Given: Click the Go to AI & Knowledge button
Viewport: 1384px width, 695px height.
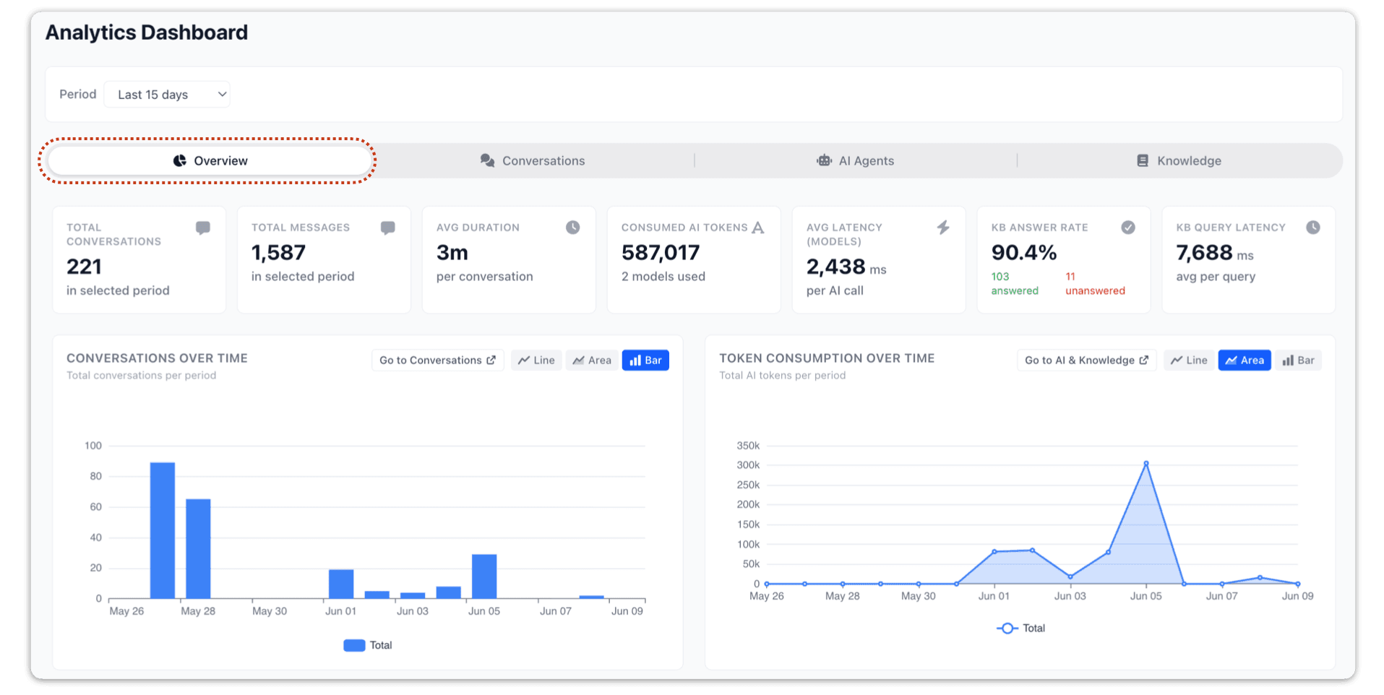Looking at the screenshot, I should (1087, 360).
